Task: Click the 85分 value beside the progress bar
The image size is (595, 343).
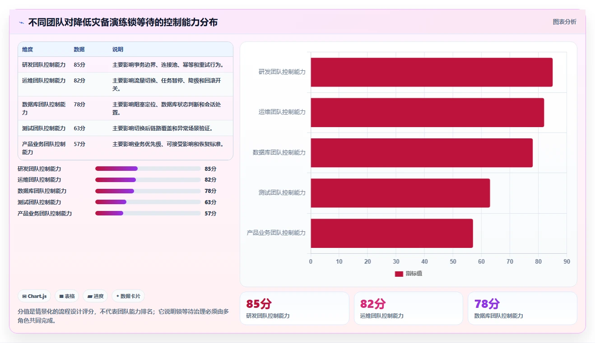Action: (x=210, y=169)
